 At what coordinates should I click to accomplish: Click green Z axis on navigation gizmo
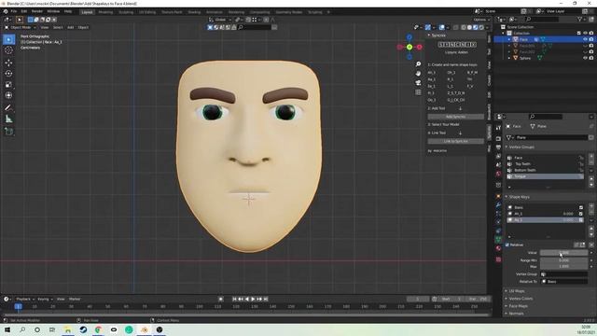pyautogui.click(x=410, y=48)
